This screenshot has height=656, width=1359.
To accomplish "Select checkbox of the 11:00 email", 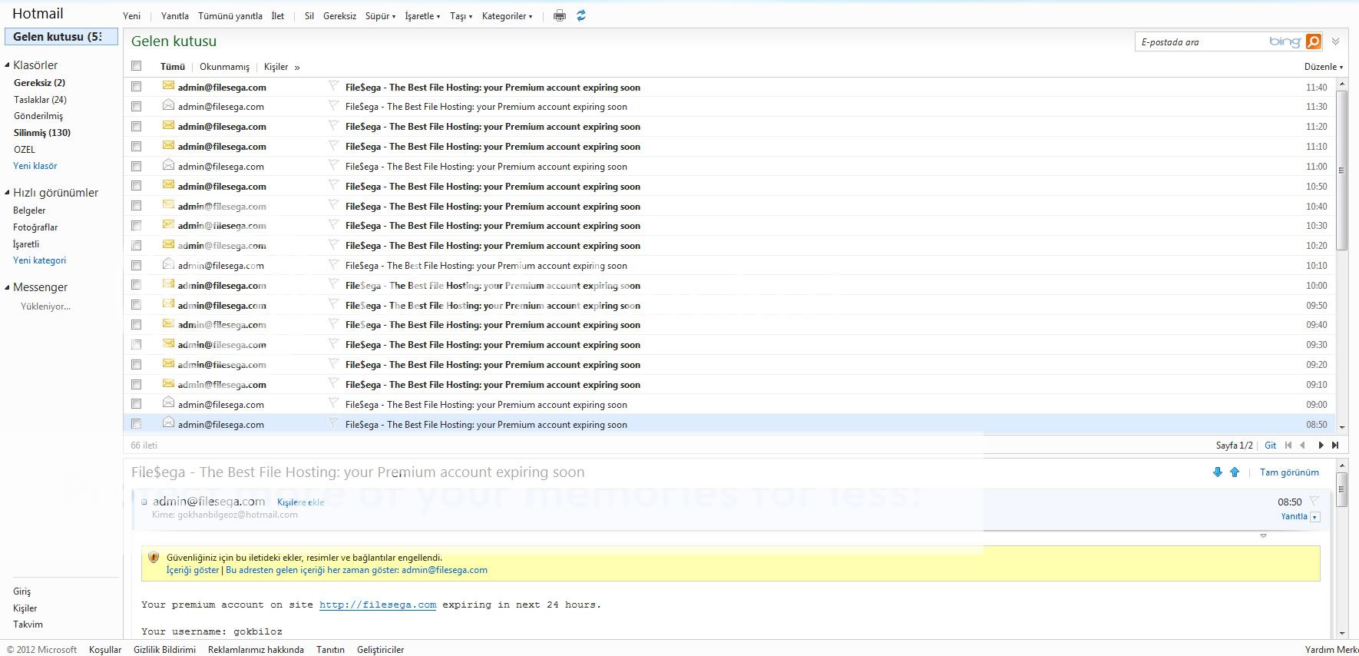I will (137, 166).
